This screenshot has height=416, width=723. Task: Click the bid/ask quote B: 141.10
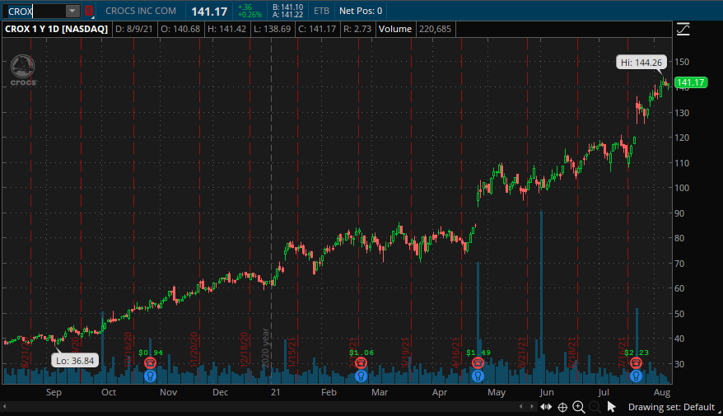tap(287, 7)
